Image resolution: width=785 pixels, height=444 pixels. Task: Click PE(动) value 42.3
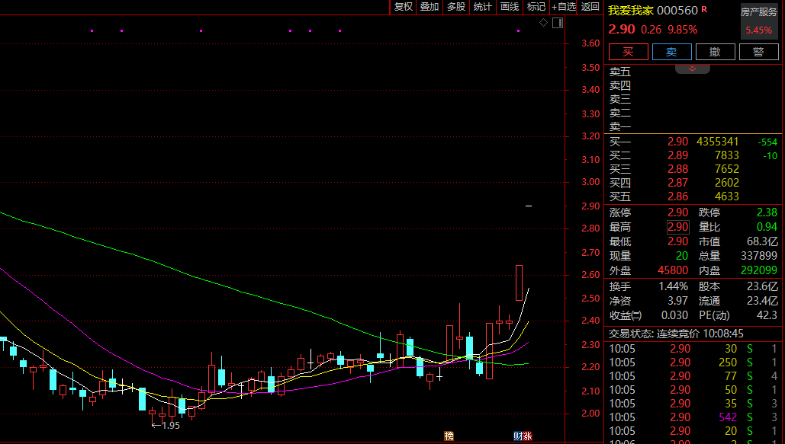[x=767, y=315]
